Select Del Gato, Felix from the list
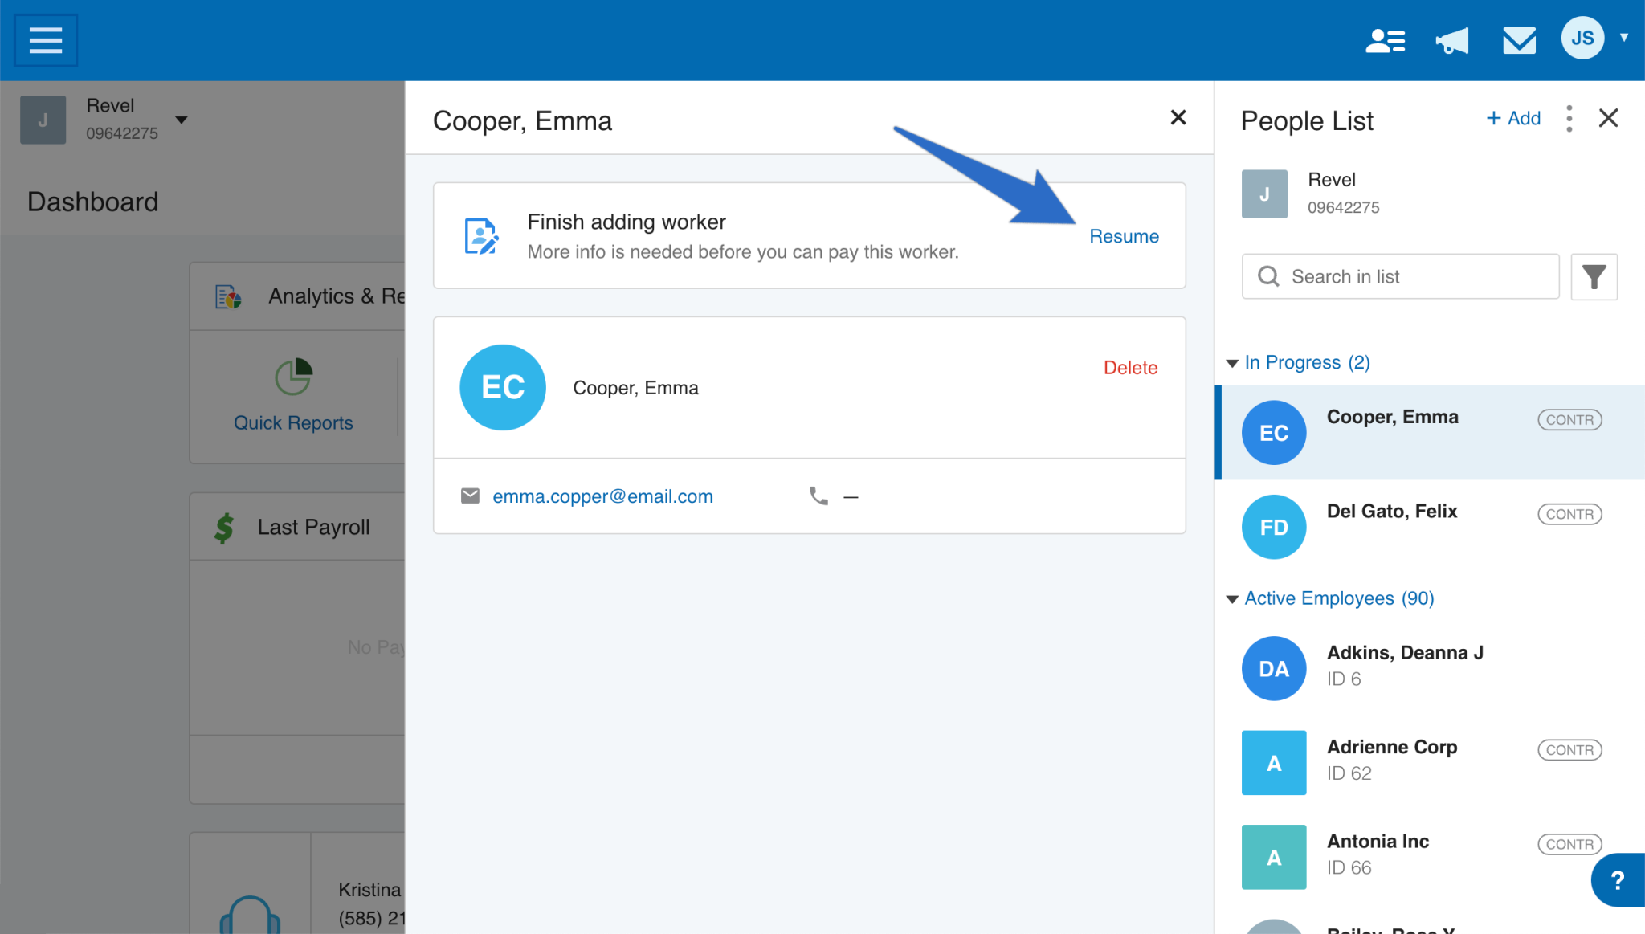Viewport: 1645px width, 934px height. [1391, 512]
